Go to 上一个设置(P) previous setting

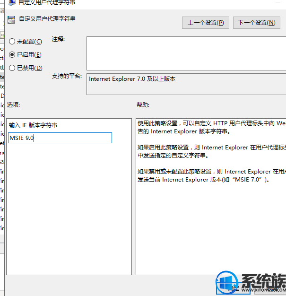click(x=205, y=23)
